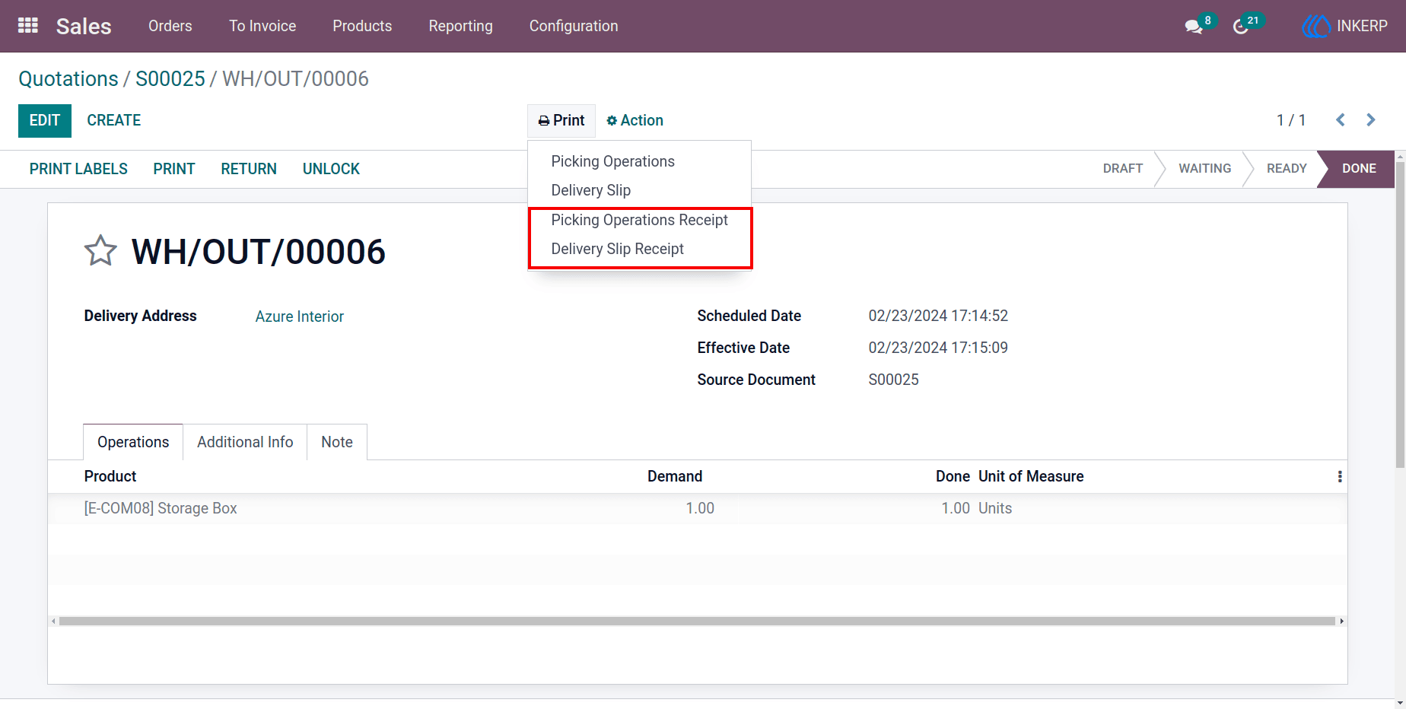Choose Picking Operations Receipt option
This screenshot has height=709, width=1406.
pos(639,220)
